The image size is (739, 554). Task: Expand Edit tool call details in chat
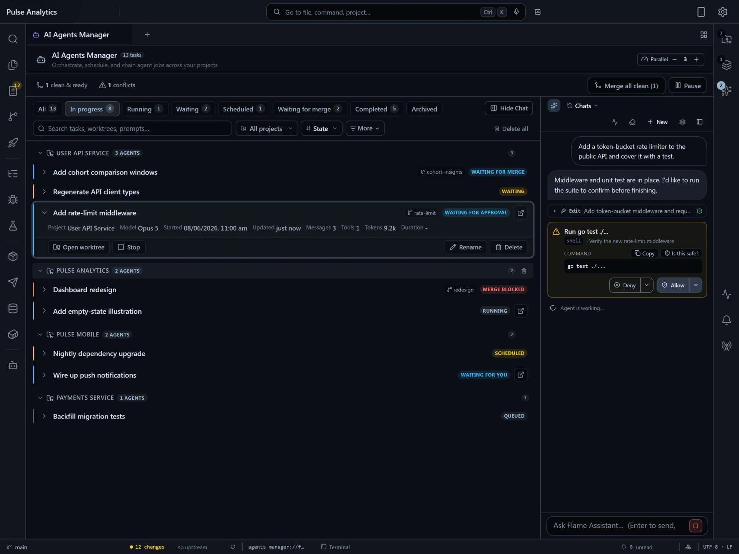554,211
